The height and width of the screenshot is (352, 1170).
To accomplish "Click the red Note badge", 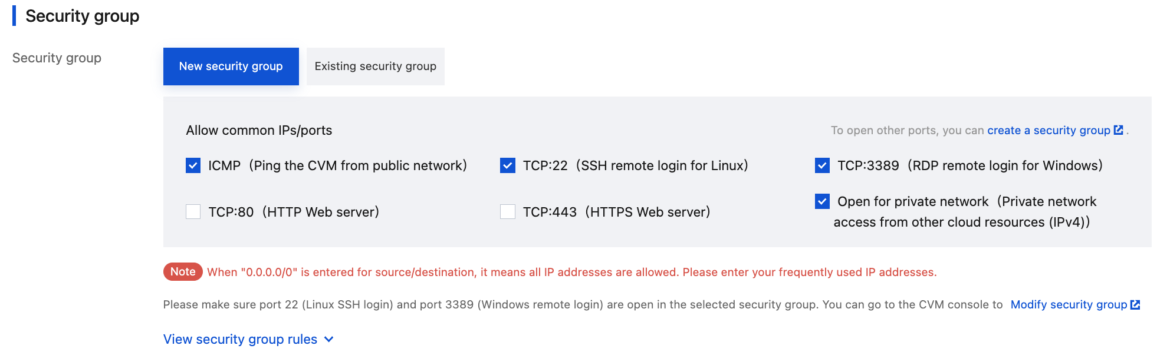I will (183, 271).
